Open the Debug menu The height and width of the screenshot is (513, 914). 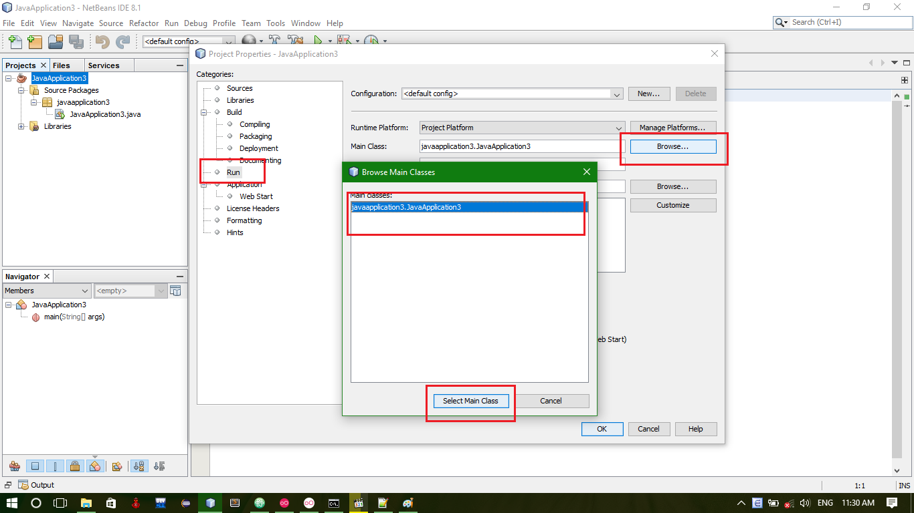195,23
